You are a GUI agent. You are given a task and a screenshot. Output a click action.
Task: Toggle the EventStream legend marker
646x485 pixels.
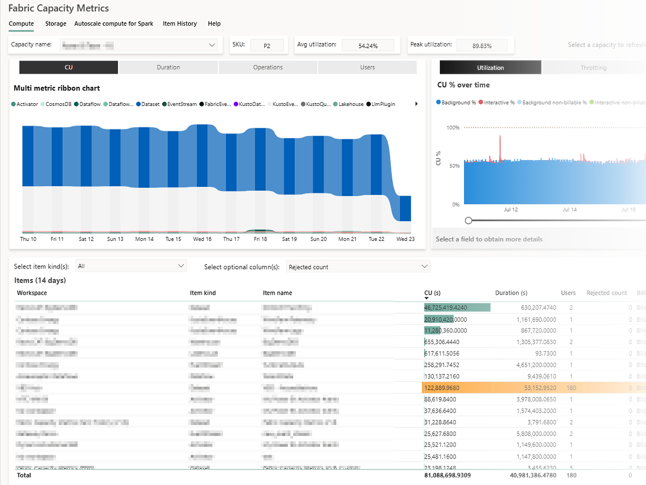(x=164, y=104)
